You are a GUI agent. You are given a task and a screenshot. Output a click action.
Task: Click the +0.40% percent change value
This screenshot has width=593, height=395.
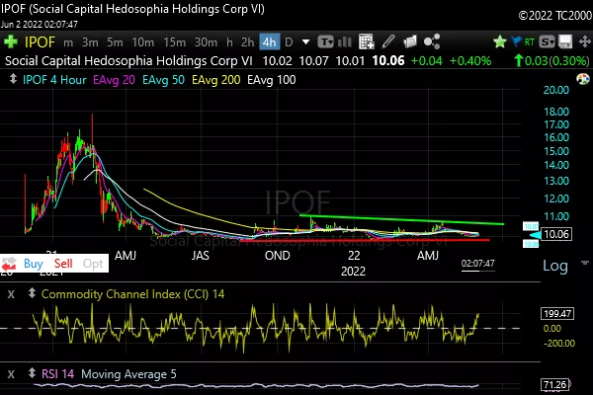[470, 61]
